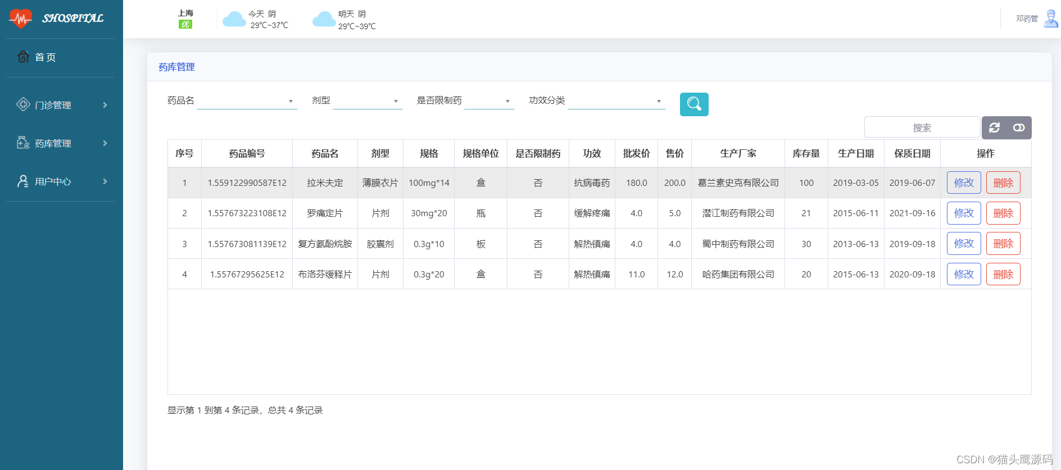Image resolution: width=1061 pixels, height=470 pixels.
Task: Click the 胶囊剂 dosage form cell
Action: tap(380, 244)
